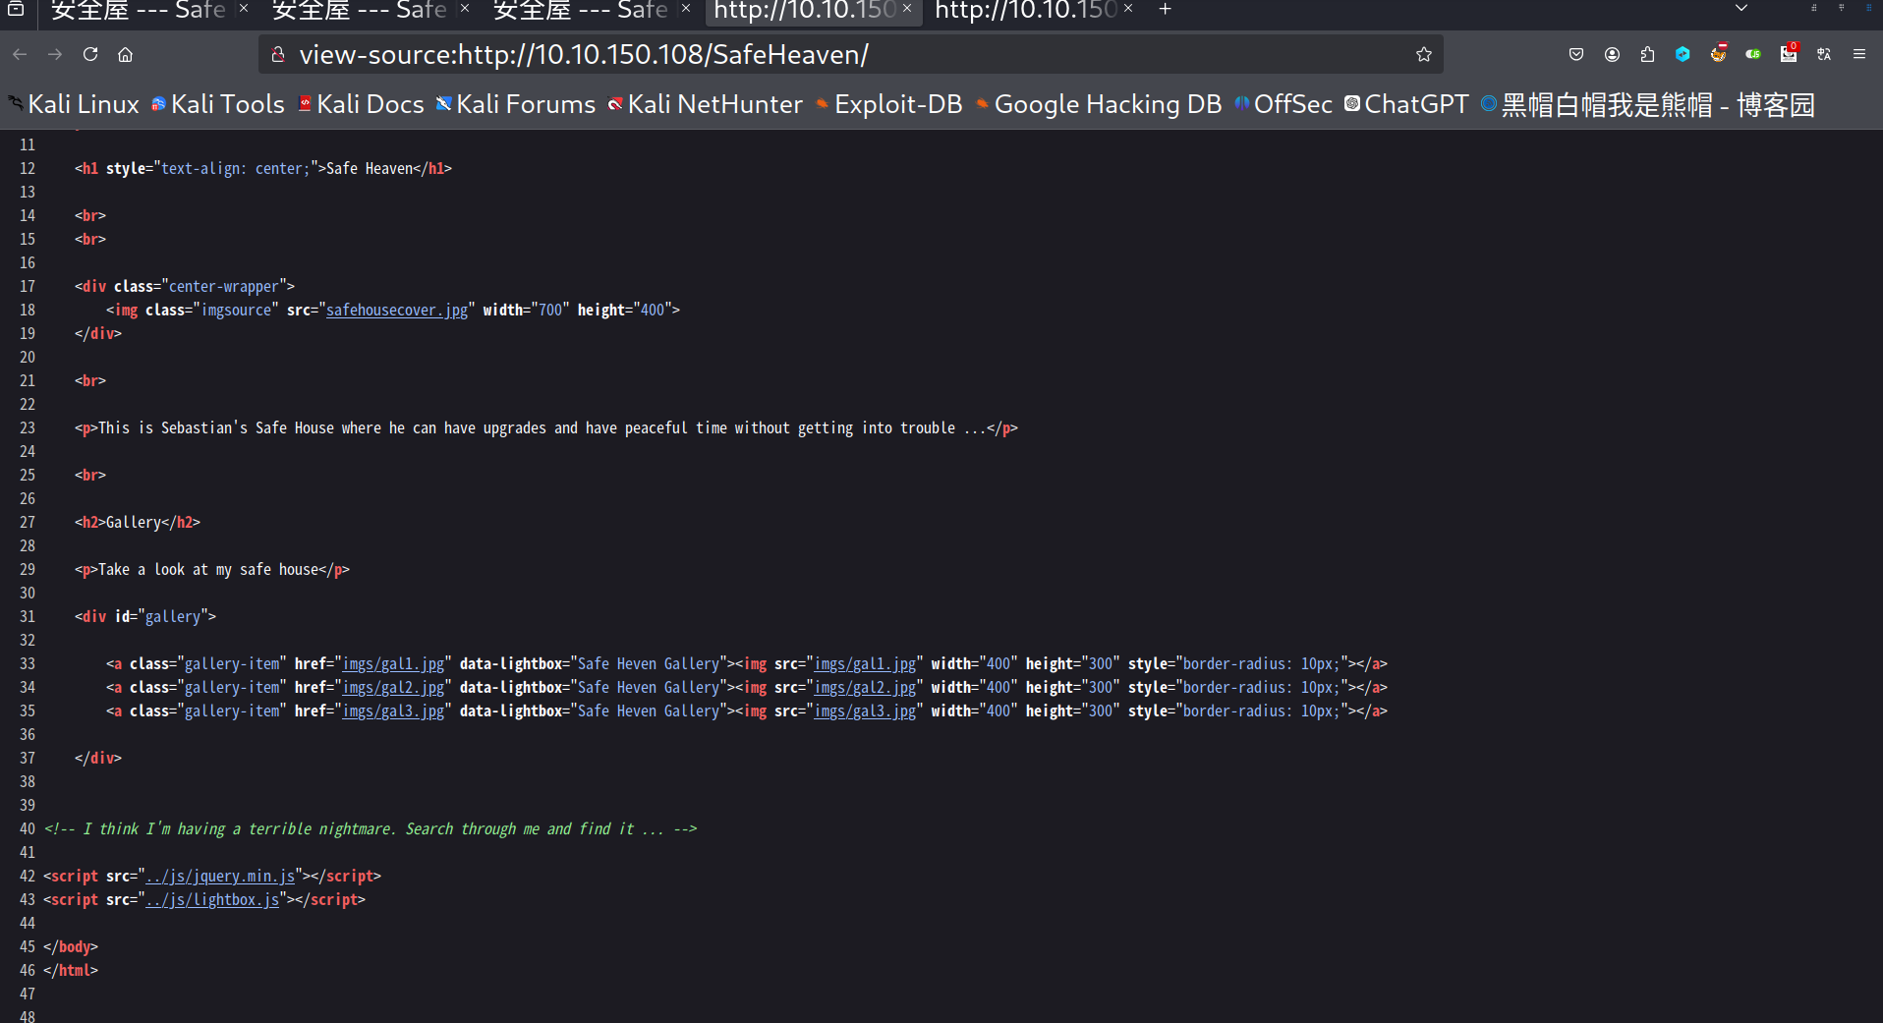Open the safehousecover.jpg source link
Viewport: 1883px width, 1023px height.
click(x=397, y=311)
